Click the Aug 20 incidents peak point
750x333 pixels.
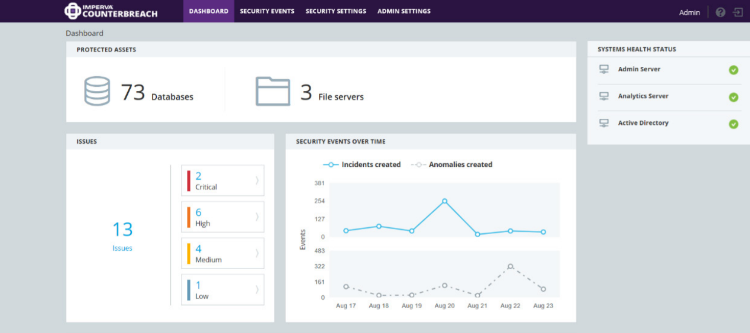click(444, 201)
